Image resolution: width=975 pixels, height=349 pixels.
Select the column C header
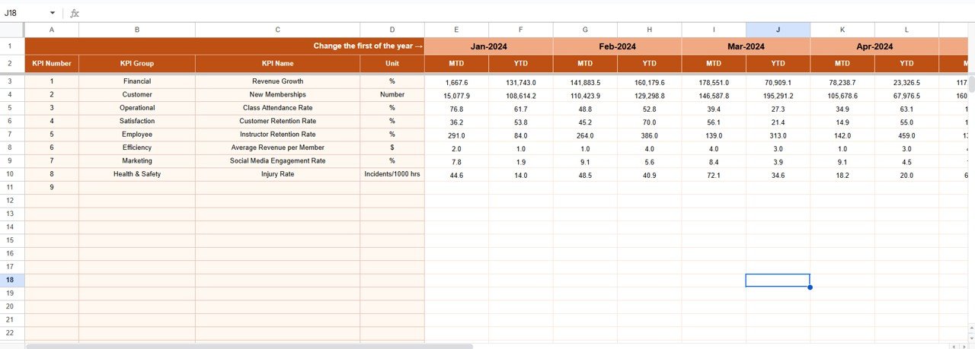tap(277, 30)
